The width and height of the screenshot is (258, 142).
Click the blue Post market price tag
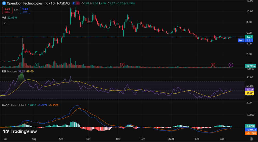pos(241,40)
